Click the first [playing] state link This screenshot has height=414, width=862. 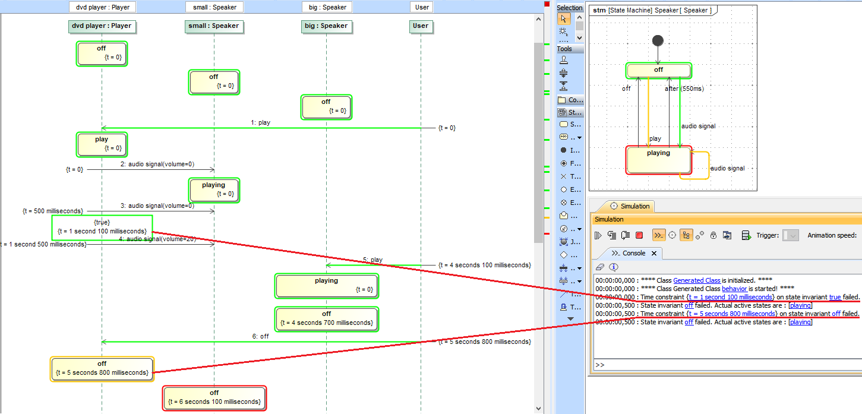[x=800, y=305]
